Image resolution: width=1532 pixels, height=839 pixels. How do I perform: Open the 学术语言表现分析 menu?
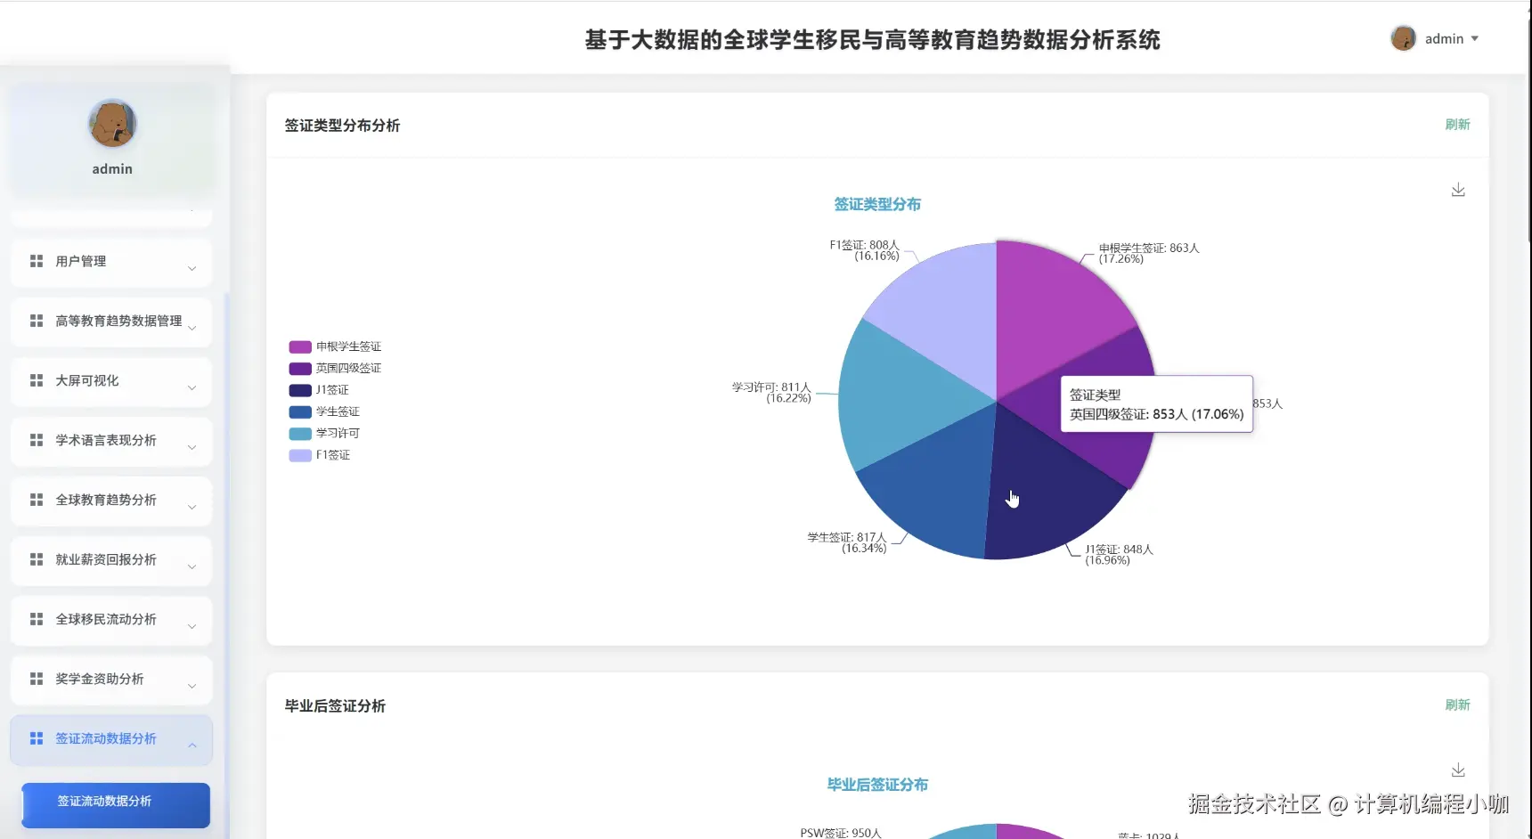pyautogui.click(x=111, y=441)
